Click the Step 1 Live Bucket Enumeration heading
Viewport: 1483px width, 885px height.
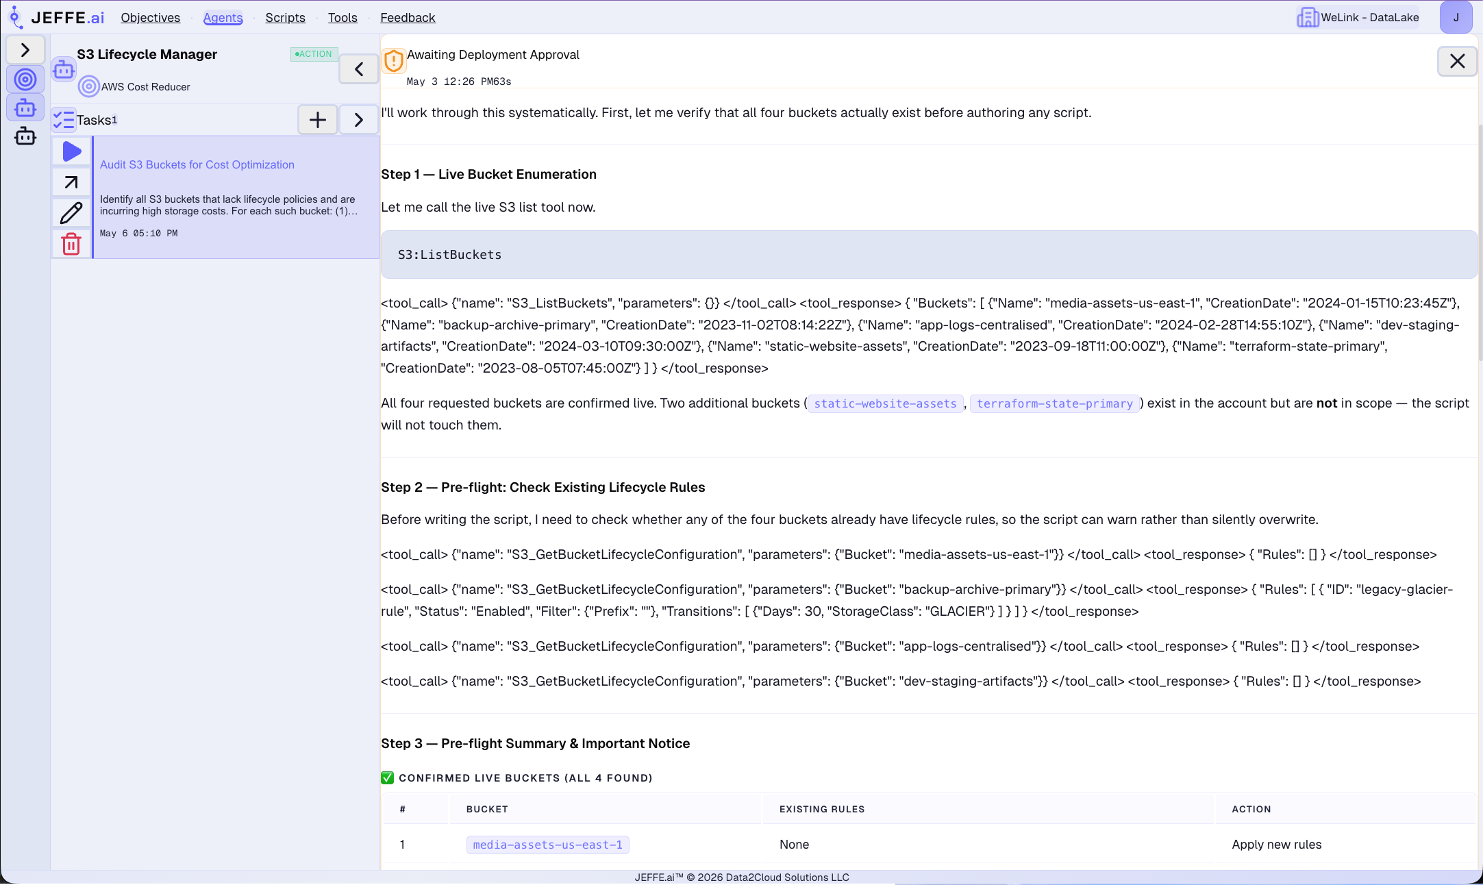[488, 174]
